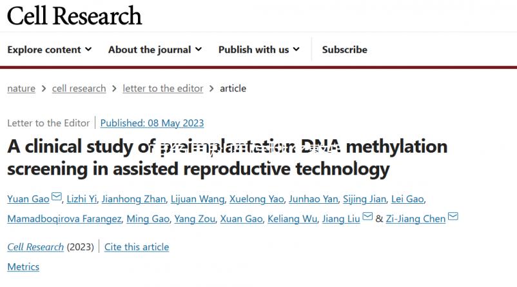Open the Metrics link
Screen dimensions: 517x287
(x=23, y=266)
